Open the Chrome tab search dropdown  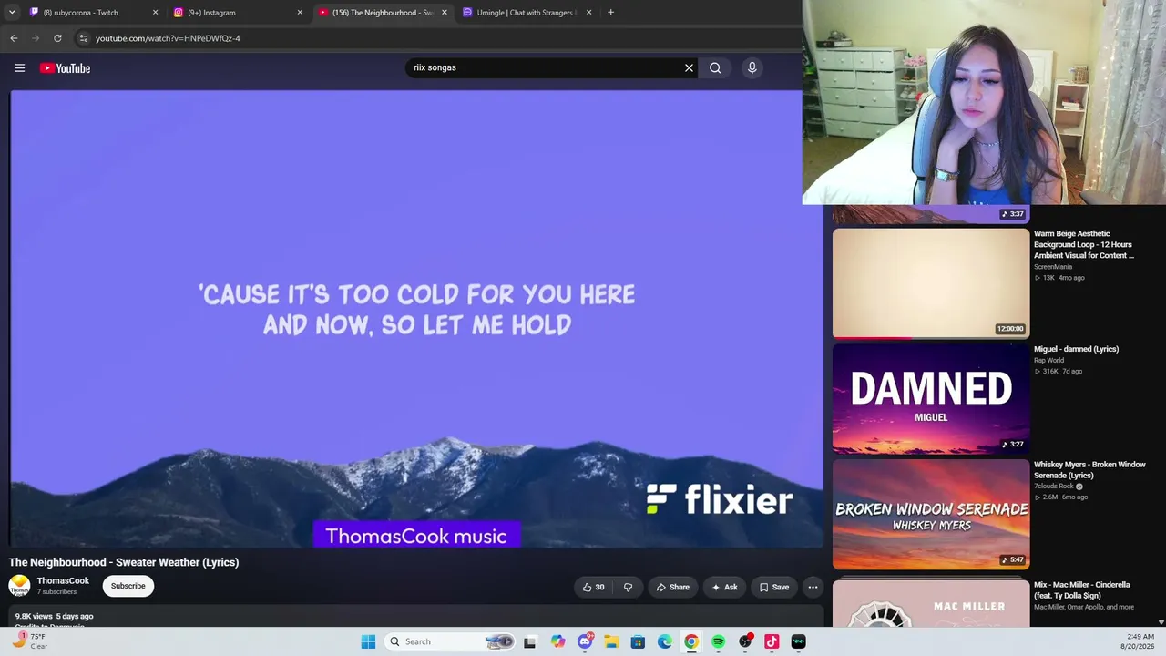pyautogui.click(x=12, y=13)
